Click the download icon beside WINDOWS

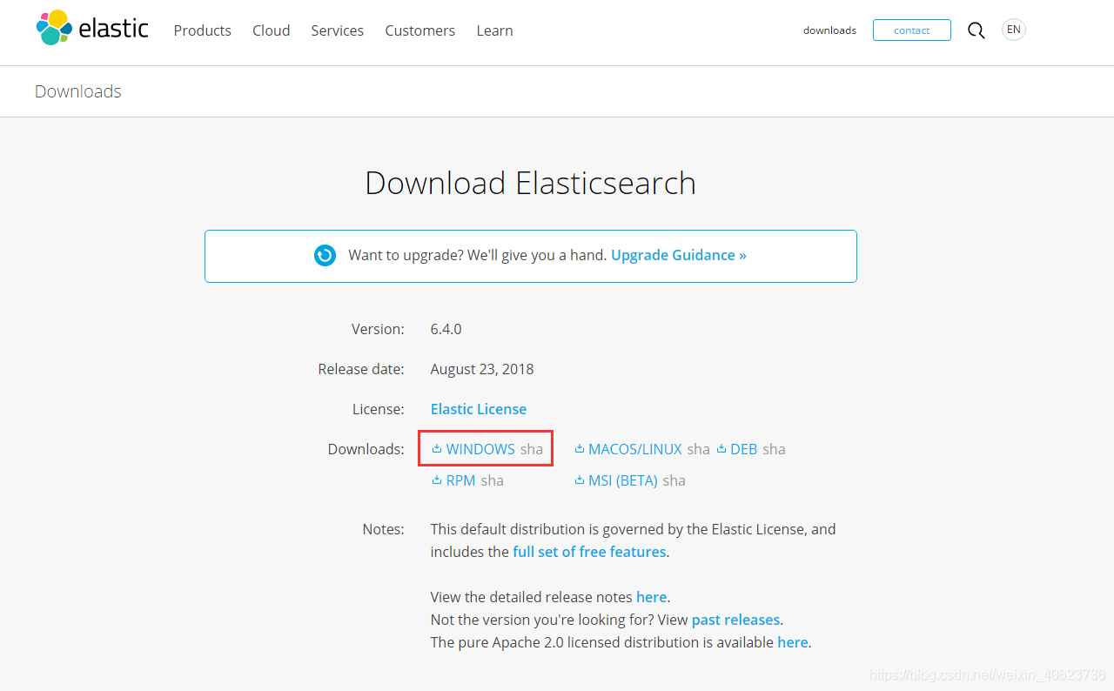pos(437,449)
